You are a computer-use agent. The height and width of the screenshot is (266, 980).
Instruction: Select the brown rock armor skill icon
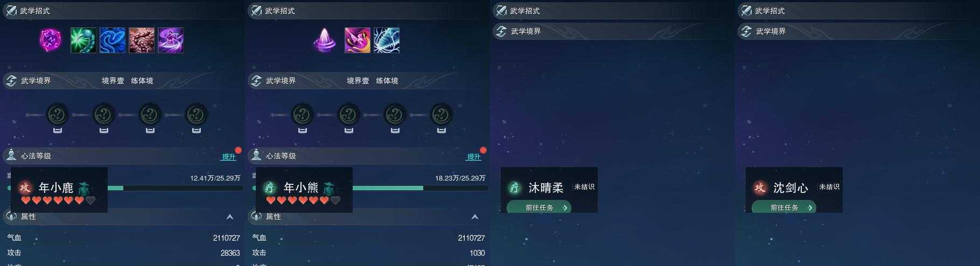point(142,40)
